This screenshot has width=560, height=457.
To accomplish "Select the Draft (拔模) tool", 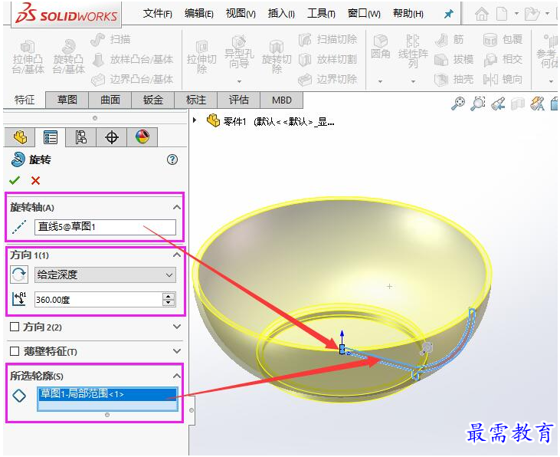I will pyautogui.click(x=454, y=59).
